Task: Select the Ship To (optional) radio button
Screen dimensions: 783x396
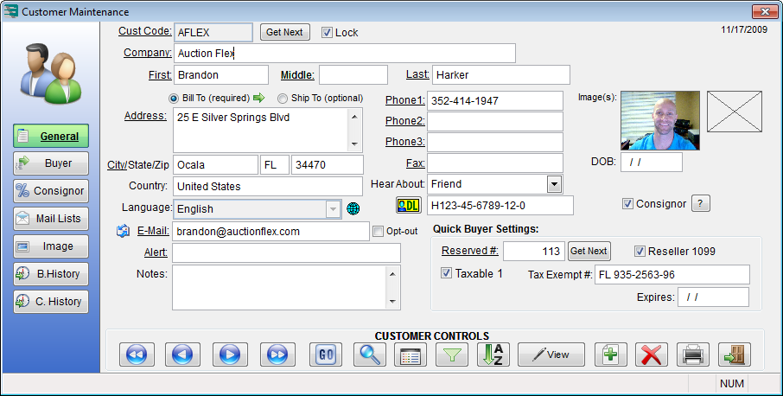Action: point(283,99)
